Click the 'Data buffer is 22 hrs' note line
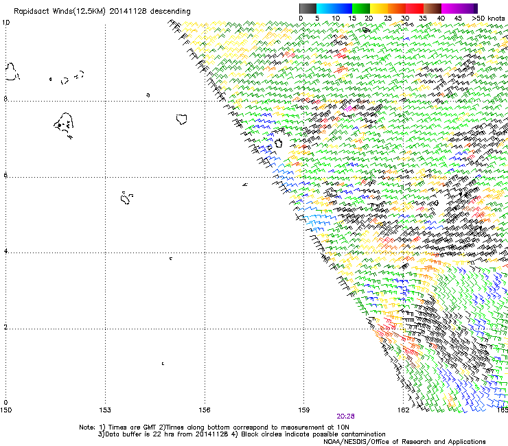This screenshot has width=508, height=446. click(x=242, y=434)
